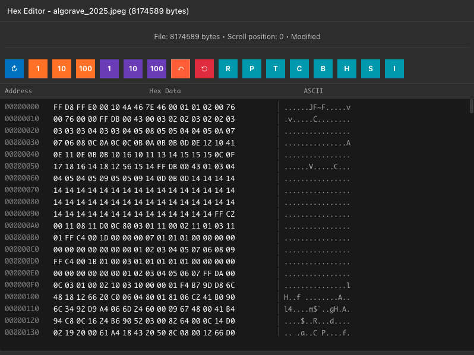Select the hex row at address 00000000
This screenshot has width=474, height=355.
coord(144,107)
